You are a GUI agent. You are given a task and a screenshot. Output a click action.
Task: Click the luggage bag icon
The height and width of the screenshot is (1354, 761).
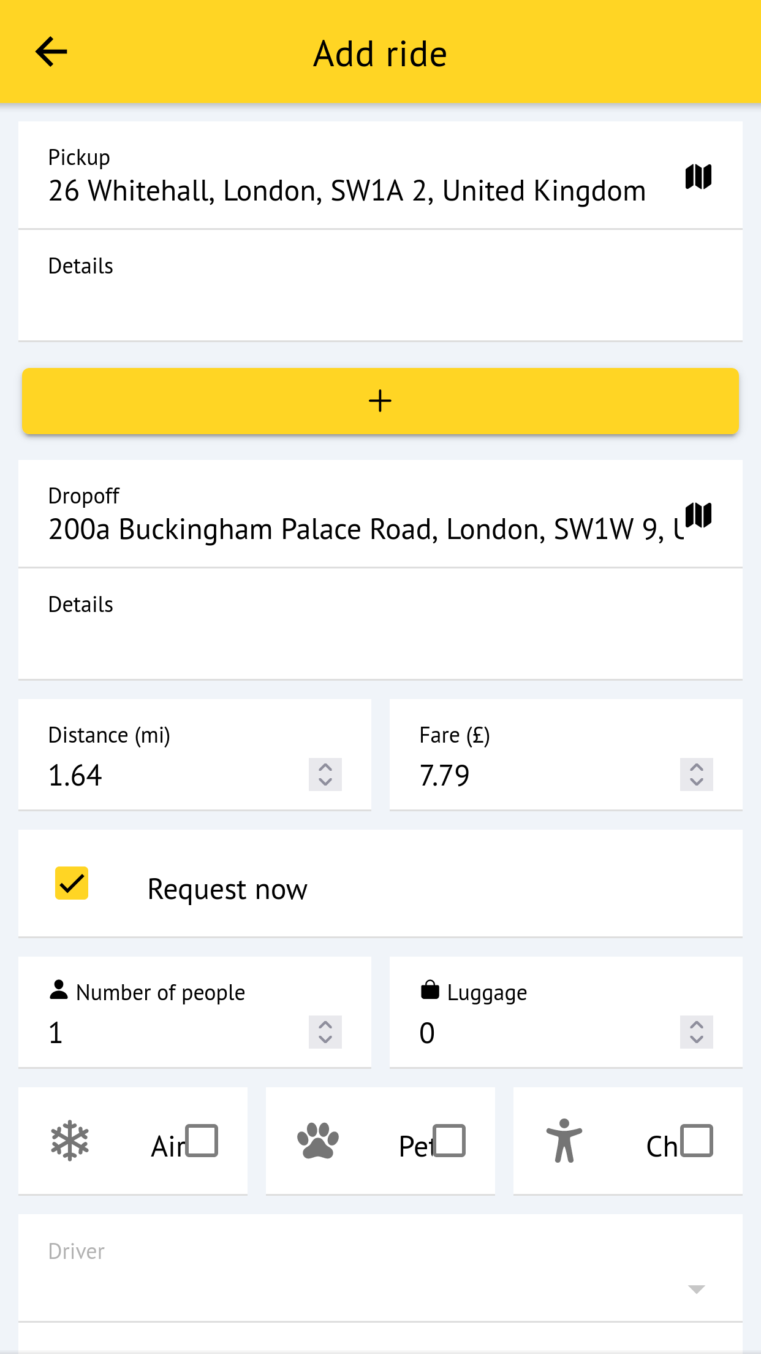(430, 990)
